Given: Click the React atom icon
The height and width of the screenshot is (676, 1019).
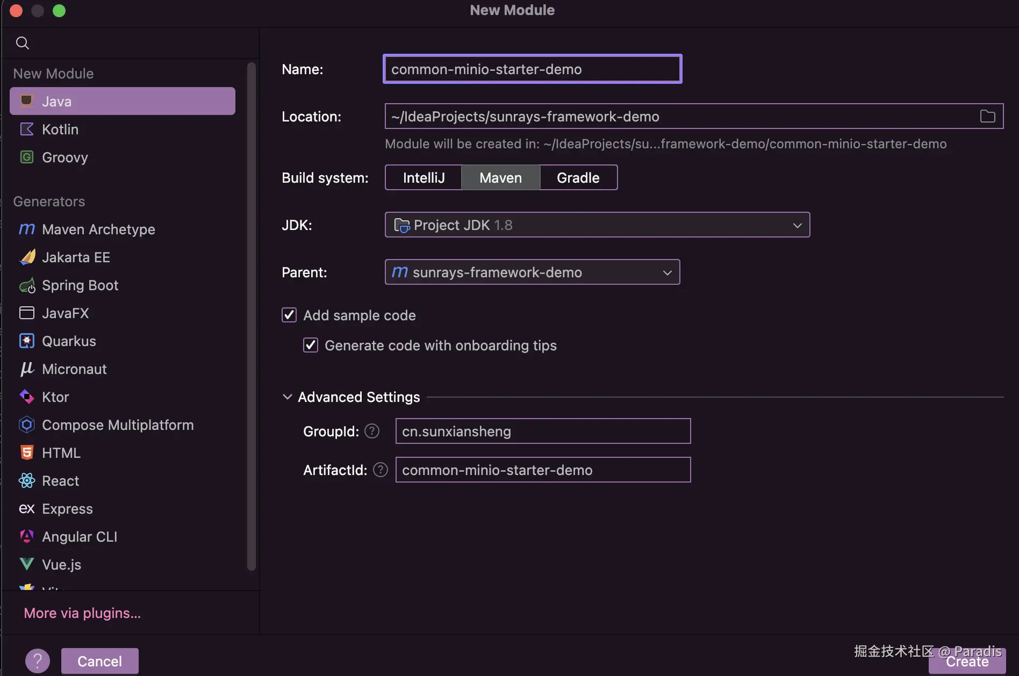Looking at the screenshot, I should [x=27, y=480].
